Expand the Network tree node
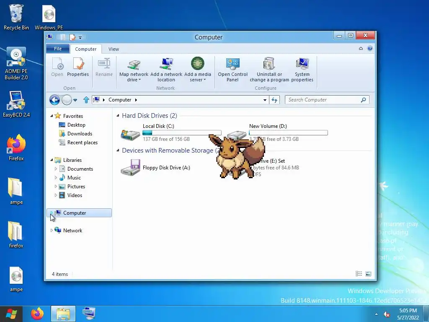Image resolution: width=429 pixels, height=322 pixels. (x=52, y=230)
